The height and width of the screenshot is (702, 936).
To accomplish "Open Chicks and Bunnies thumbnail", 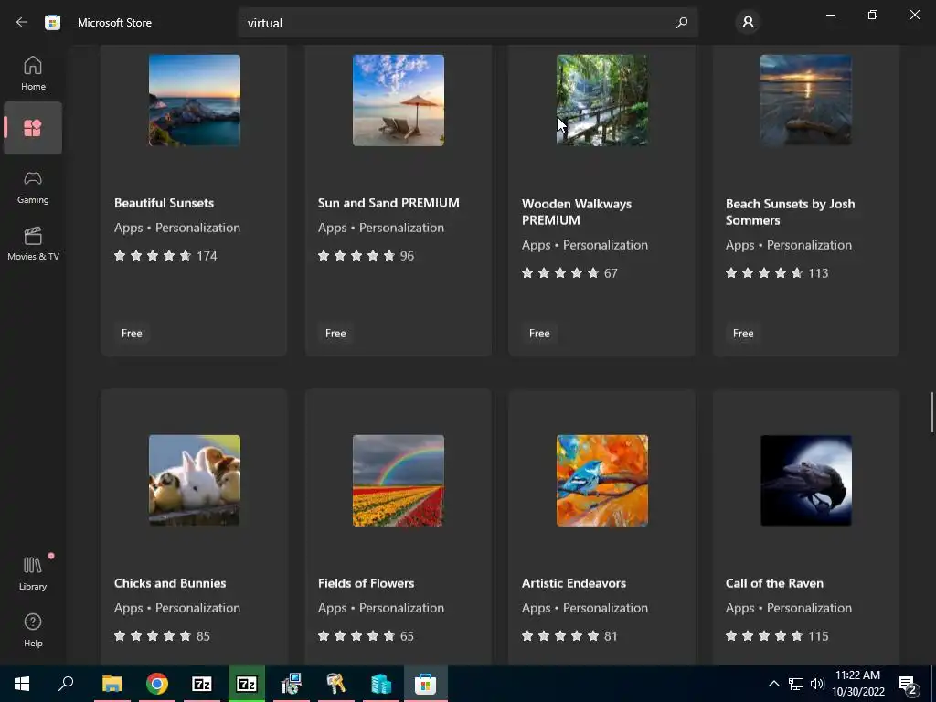I will coord(195,481).
